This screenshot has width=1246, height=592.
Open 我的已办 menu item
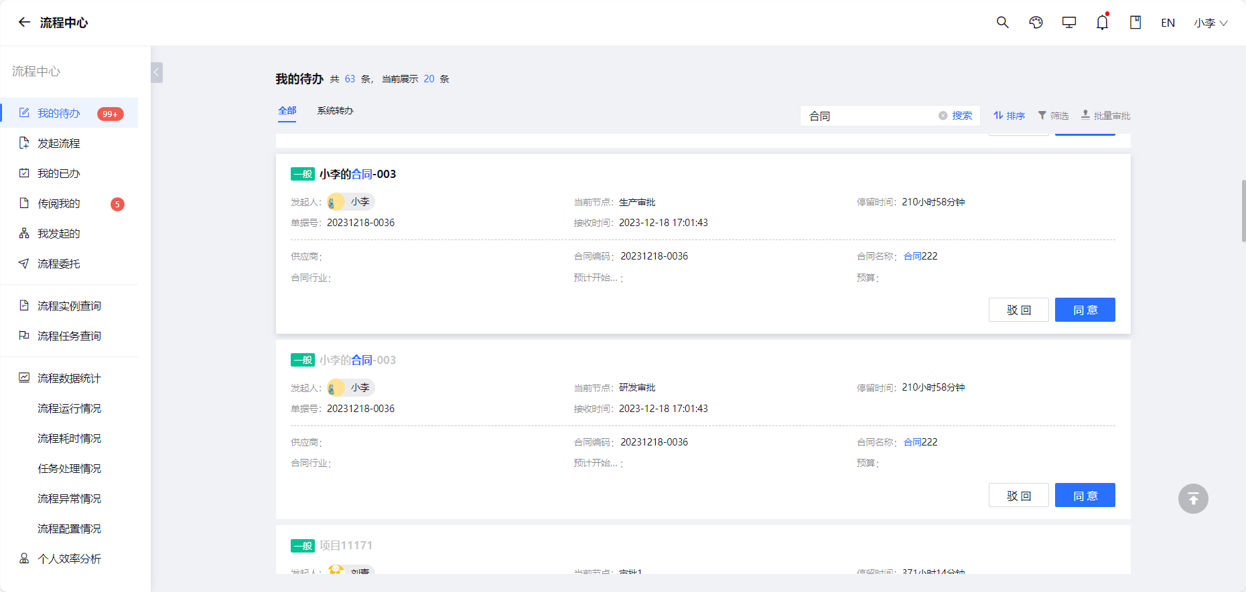[x=69, y=173]
